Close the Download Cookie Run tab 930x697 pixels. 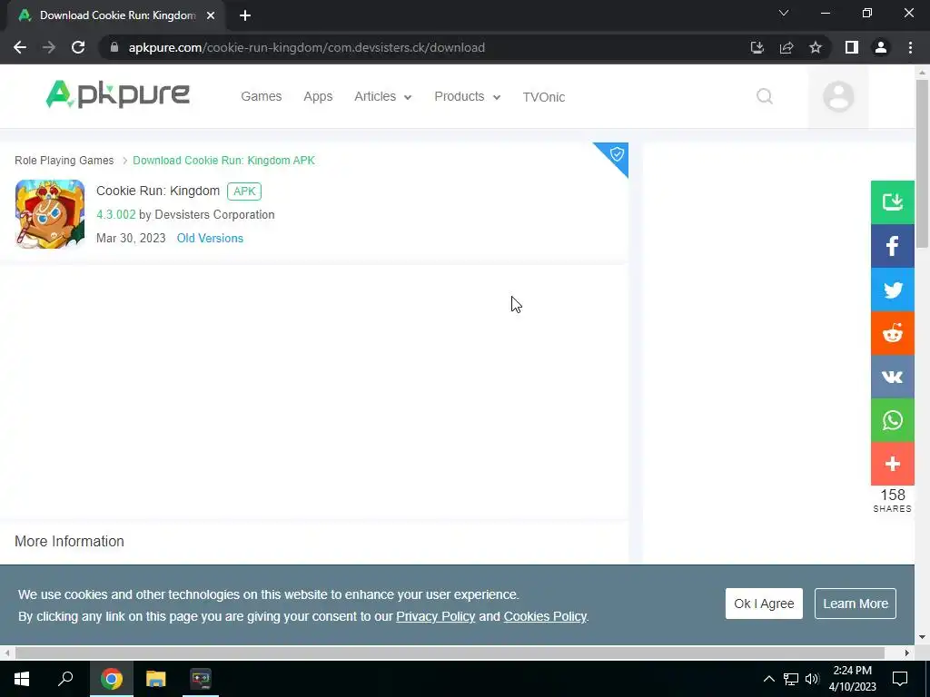(x=211, y=15)
